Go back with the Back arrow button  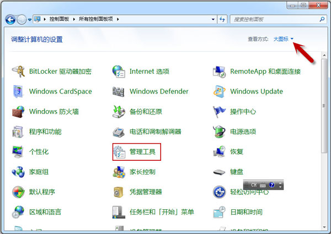[x=10, y=20]
